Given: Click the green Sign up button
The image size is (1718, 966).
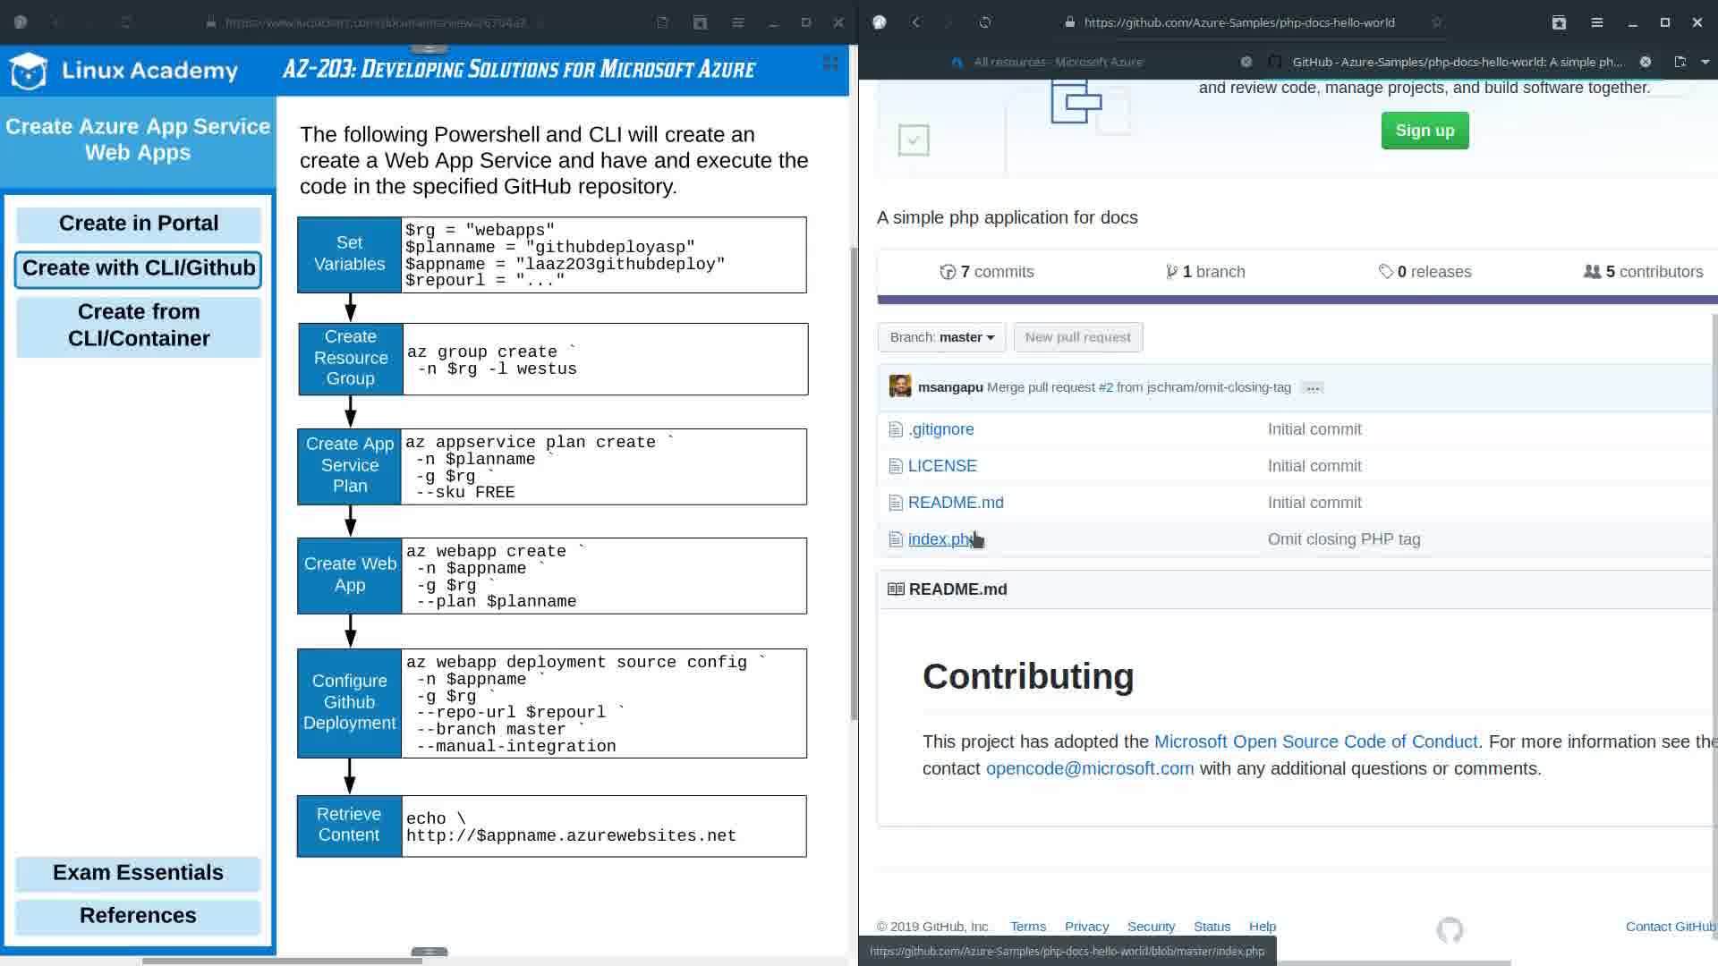Looking at the screenshot, I should (x=1425, y=131).
